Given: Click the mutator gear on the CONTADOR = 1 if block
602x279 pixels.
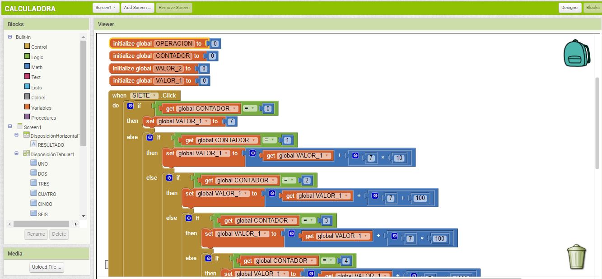Looking at the screenshot, I should pos(150,137).
